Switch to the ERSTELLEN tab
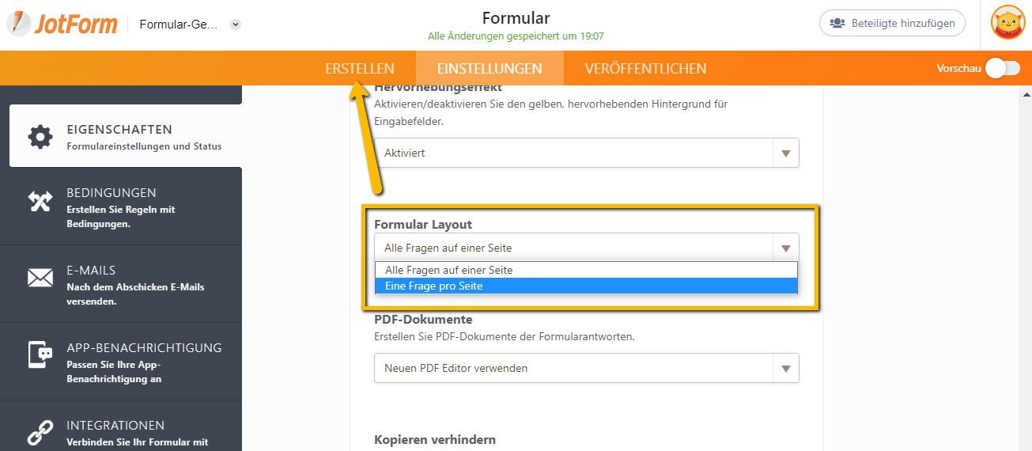This screenshot has height=451, width=1032. pos(359,69)
